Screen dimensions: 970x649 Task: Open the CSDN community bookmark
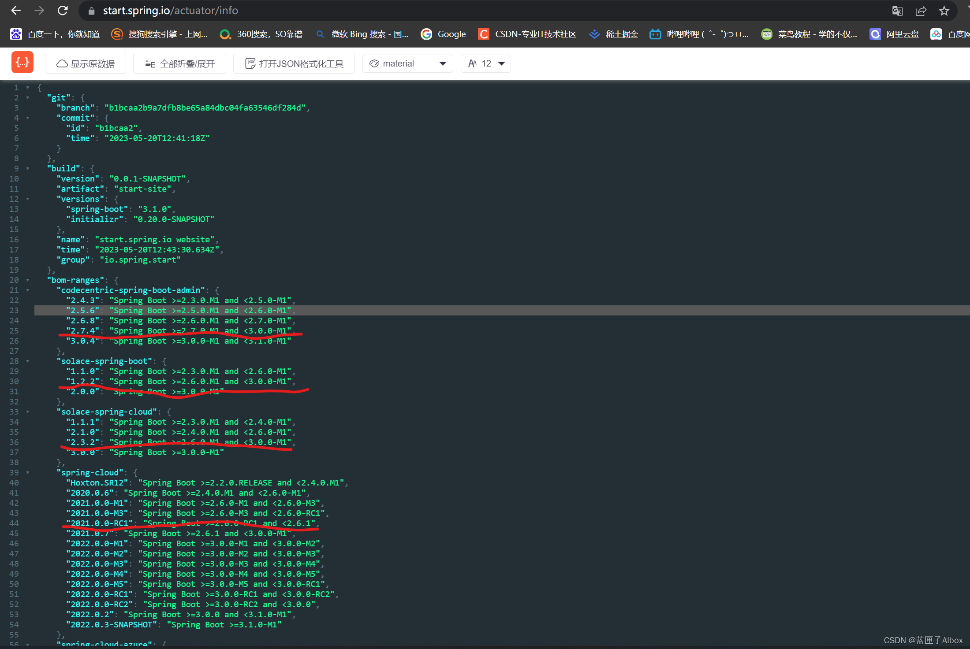point(527,34)
